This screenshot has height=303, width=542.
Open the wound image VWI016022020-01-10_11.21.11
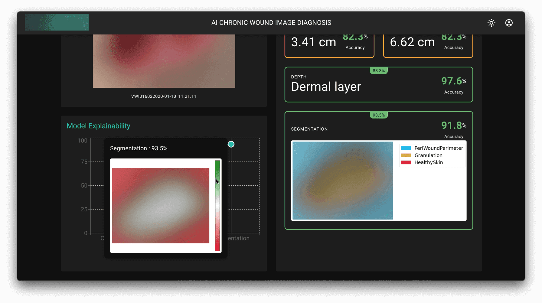164,60
